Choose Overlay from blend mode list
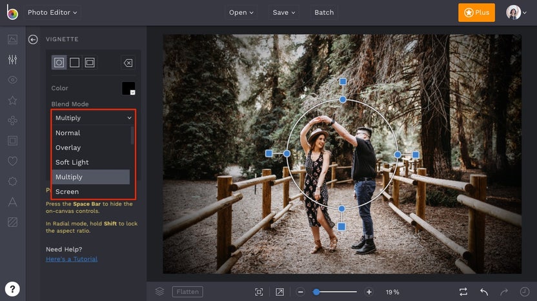Screen dimensions: 537x301 [68, 148]
